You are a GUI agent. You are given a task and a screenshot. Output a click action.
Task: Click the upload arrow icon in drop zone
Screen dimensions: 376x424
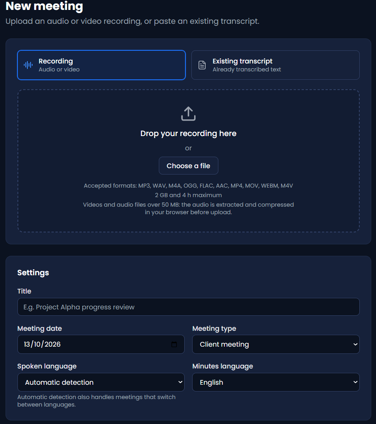click(x=188, y=113)
